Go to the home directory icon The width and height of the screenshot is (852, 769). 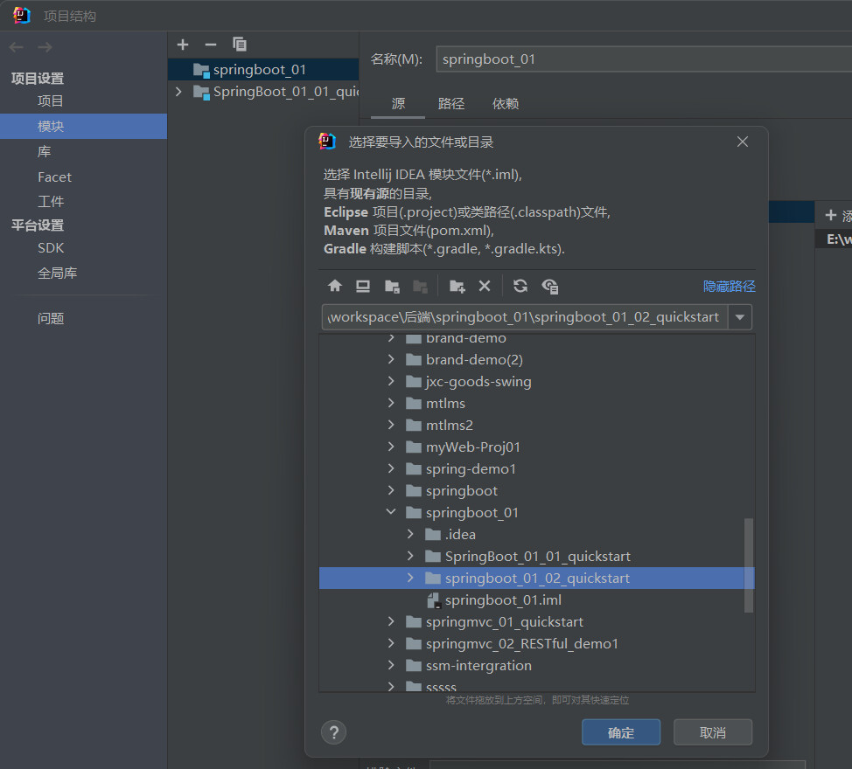(335, 286)
